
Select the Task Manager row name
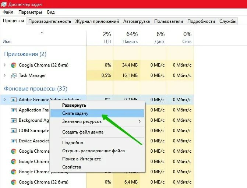(32, 75)
